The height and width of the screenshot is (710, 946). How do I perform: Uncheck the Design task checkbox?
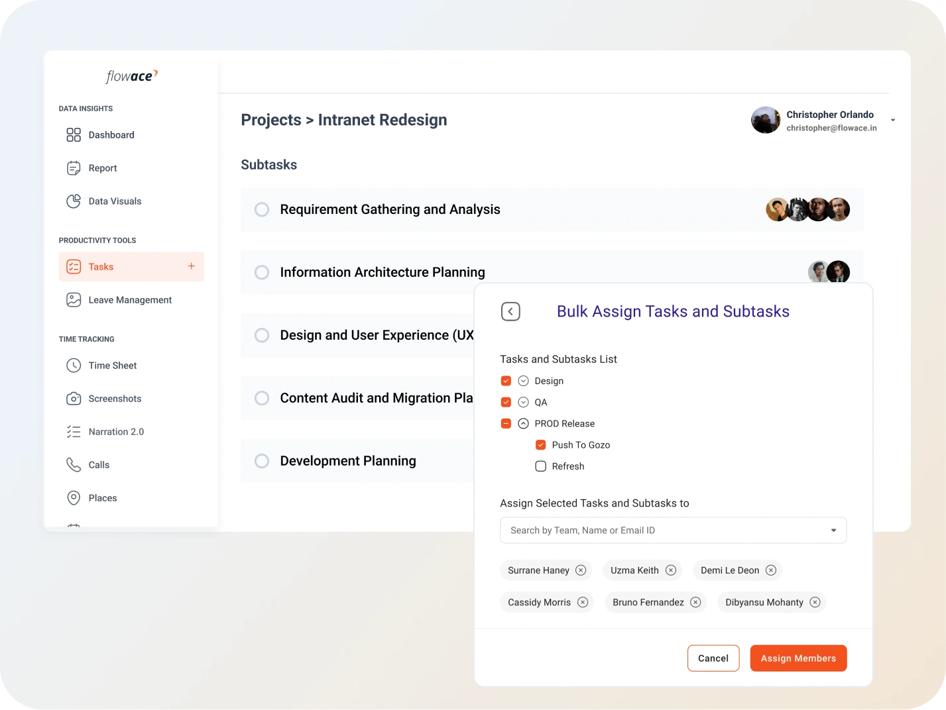(x=506, y=381)
